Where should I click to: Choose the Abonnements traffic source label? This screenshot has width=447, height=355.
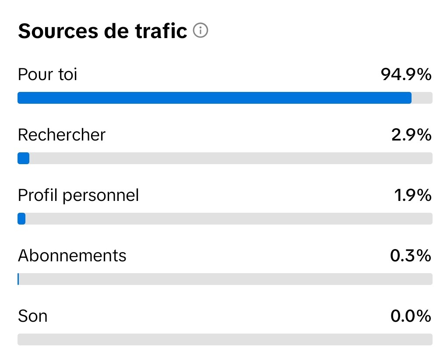tap(72, 256)
